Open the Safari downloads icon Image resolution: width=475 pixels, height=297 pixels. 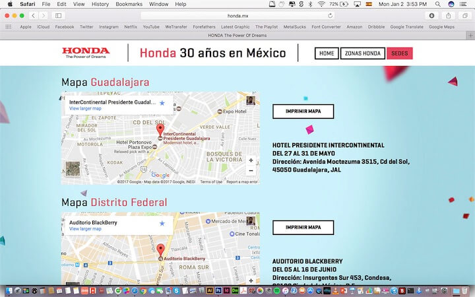pyautogui.click(x=432, y=15)
